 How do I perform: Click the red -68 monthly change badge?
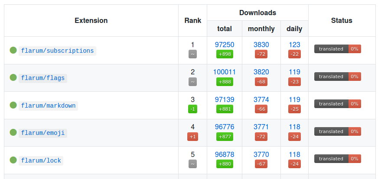(261, 82)
